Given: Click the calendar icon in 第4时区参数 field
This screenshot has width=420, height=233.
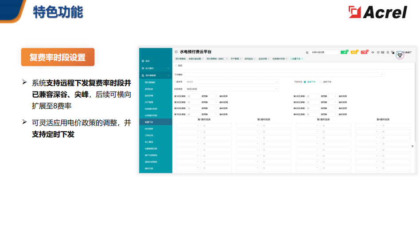Looking at the screenshot, I should [x=308, y=102].
